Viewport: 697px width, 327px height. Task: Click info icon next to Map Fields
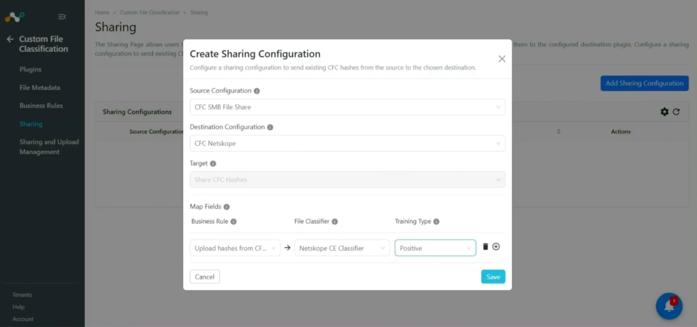pyautogui.click(x=227, y=207)
